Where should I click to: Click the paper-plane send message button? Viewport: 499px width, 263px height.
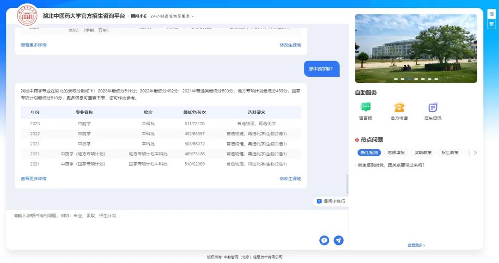339,240
